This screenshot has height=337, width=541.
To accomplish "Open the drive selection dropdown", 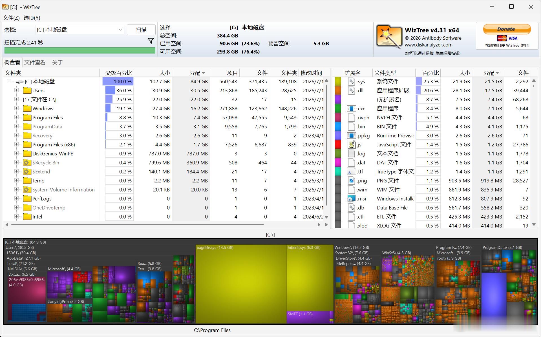I will 80,30.
